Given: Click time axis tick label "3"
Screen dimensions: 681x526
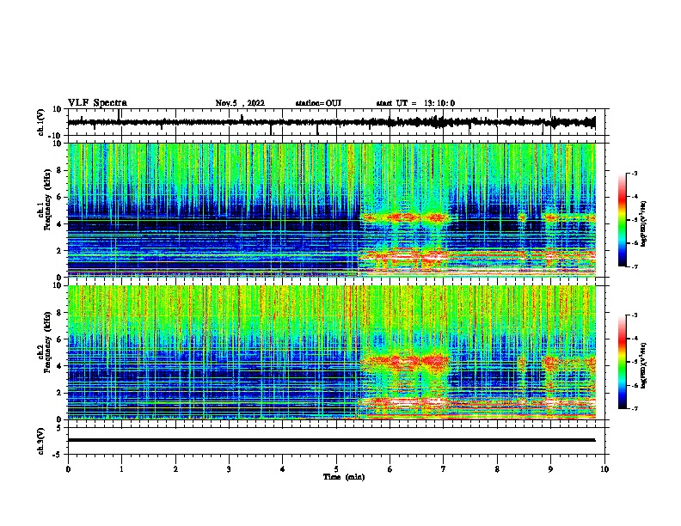Looking at the screenshot, I should pyautogui.click(x=229, y=469).
